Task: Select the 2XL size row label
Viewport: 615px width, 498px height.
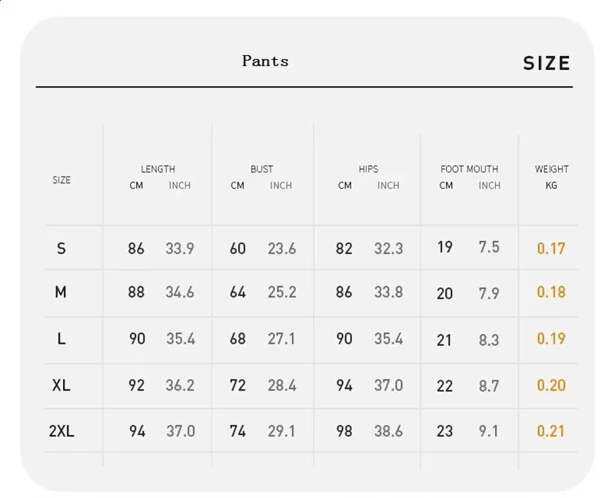Action: [61, 431]
